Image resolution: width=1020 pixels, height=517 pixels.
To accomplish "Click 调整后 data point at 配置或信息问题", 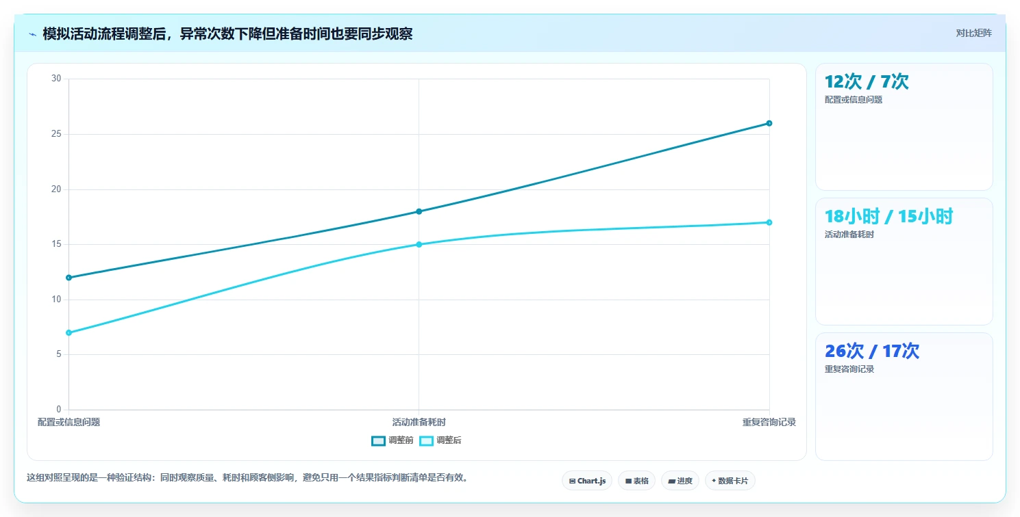I will (x=69, y=332).
